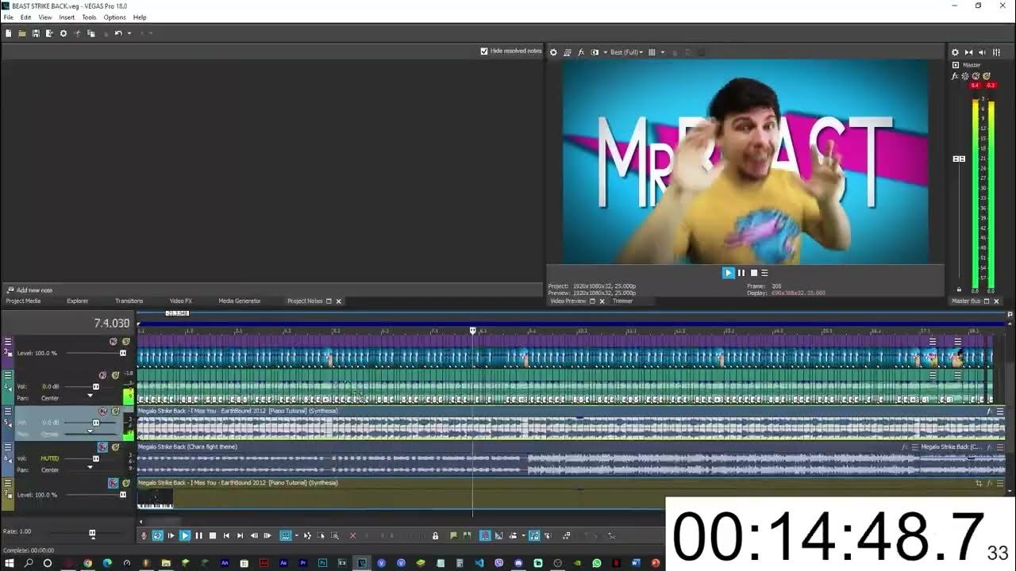This screenshot has height=571, width=1016.
Task: Open the Options menu
Action: coord(114,17)
